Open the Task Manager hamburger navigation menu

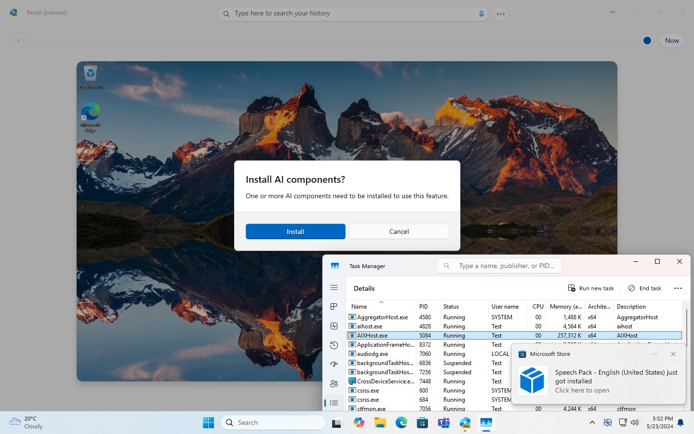334,287
